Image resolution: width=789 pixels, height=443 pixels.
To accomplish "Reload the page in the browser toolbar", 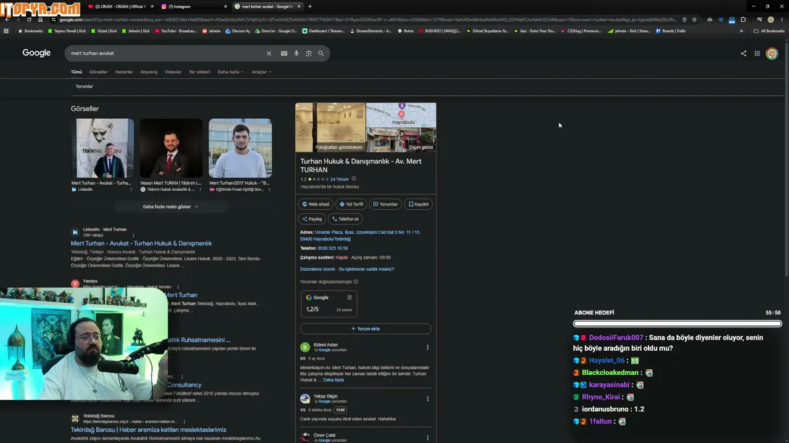I will click(x=29, y=20).
